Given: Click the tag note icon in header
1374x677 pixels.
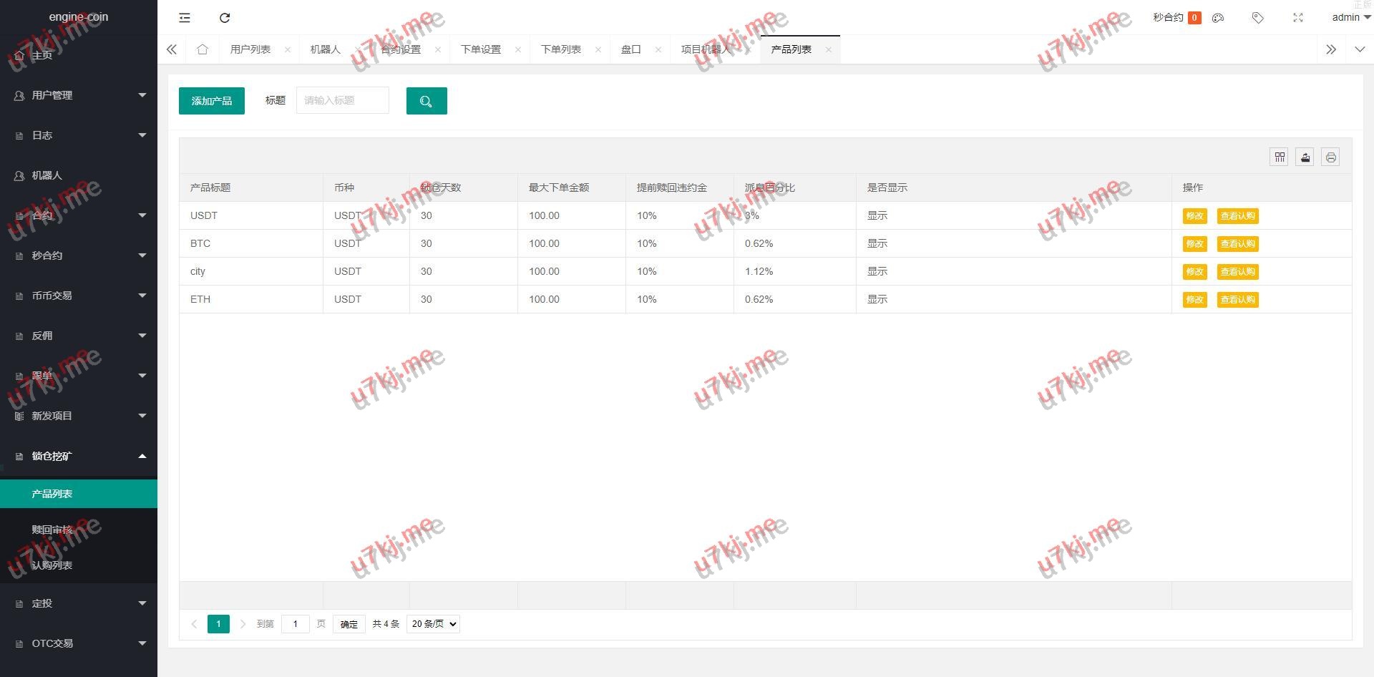Looking at the screenshot, I should point(1257,18).
